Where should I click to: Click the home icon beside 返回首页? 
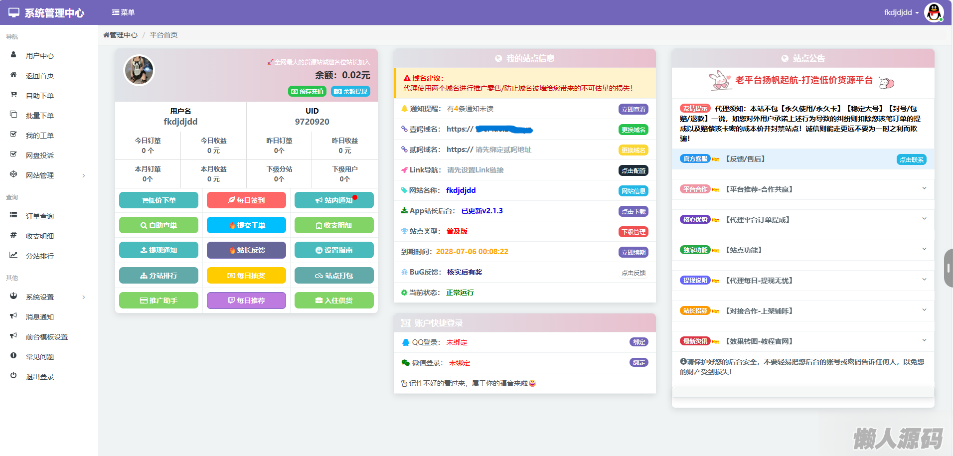click(x=13, y=75)
